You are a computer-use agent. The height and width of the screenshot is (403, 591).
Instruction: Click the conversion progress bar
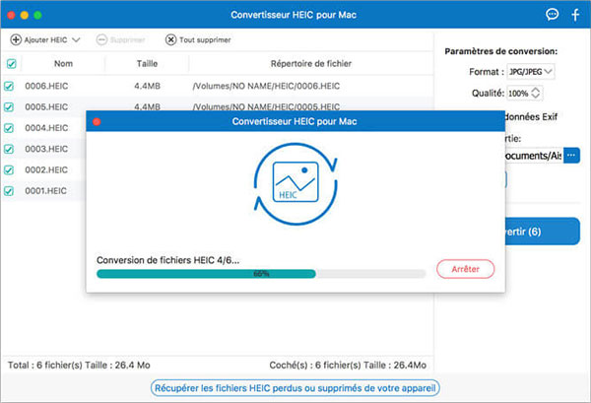pos(261,274)
